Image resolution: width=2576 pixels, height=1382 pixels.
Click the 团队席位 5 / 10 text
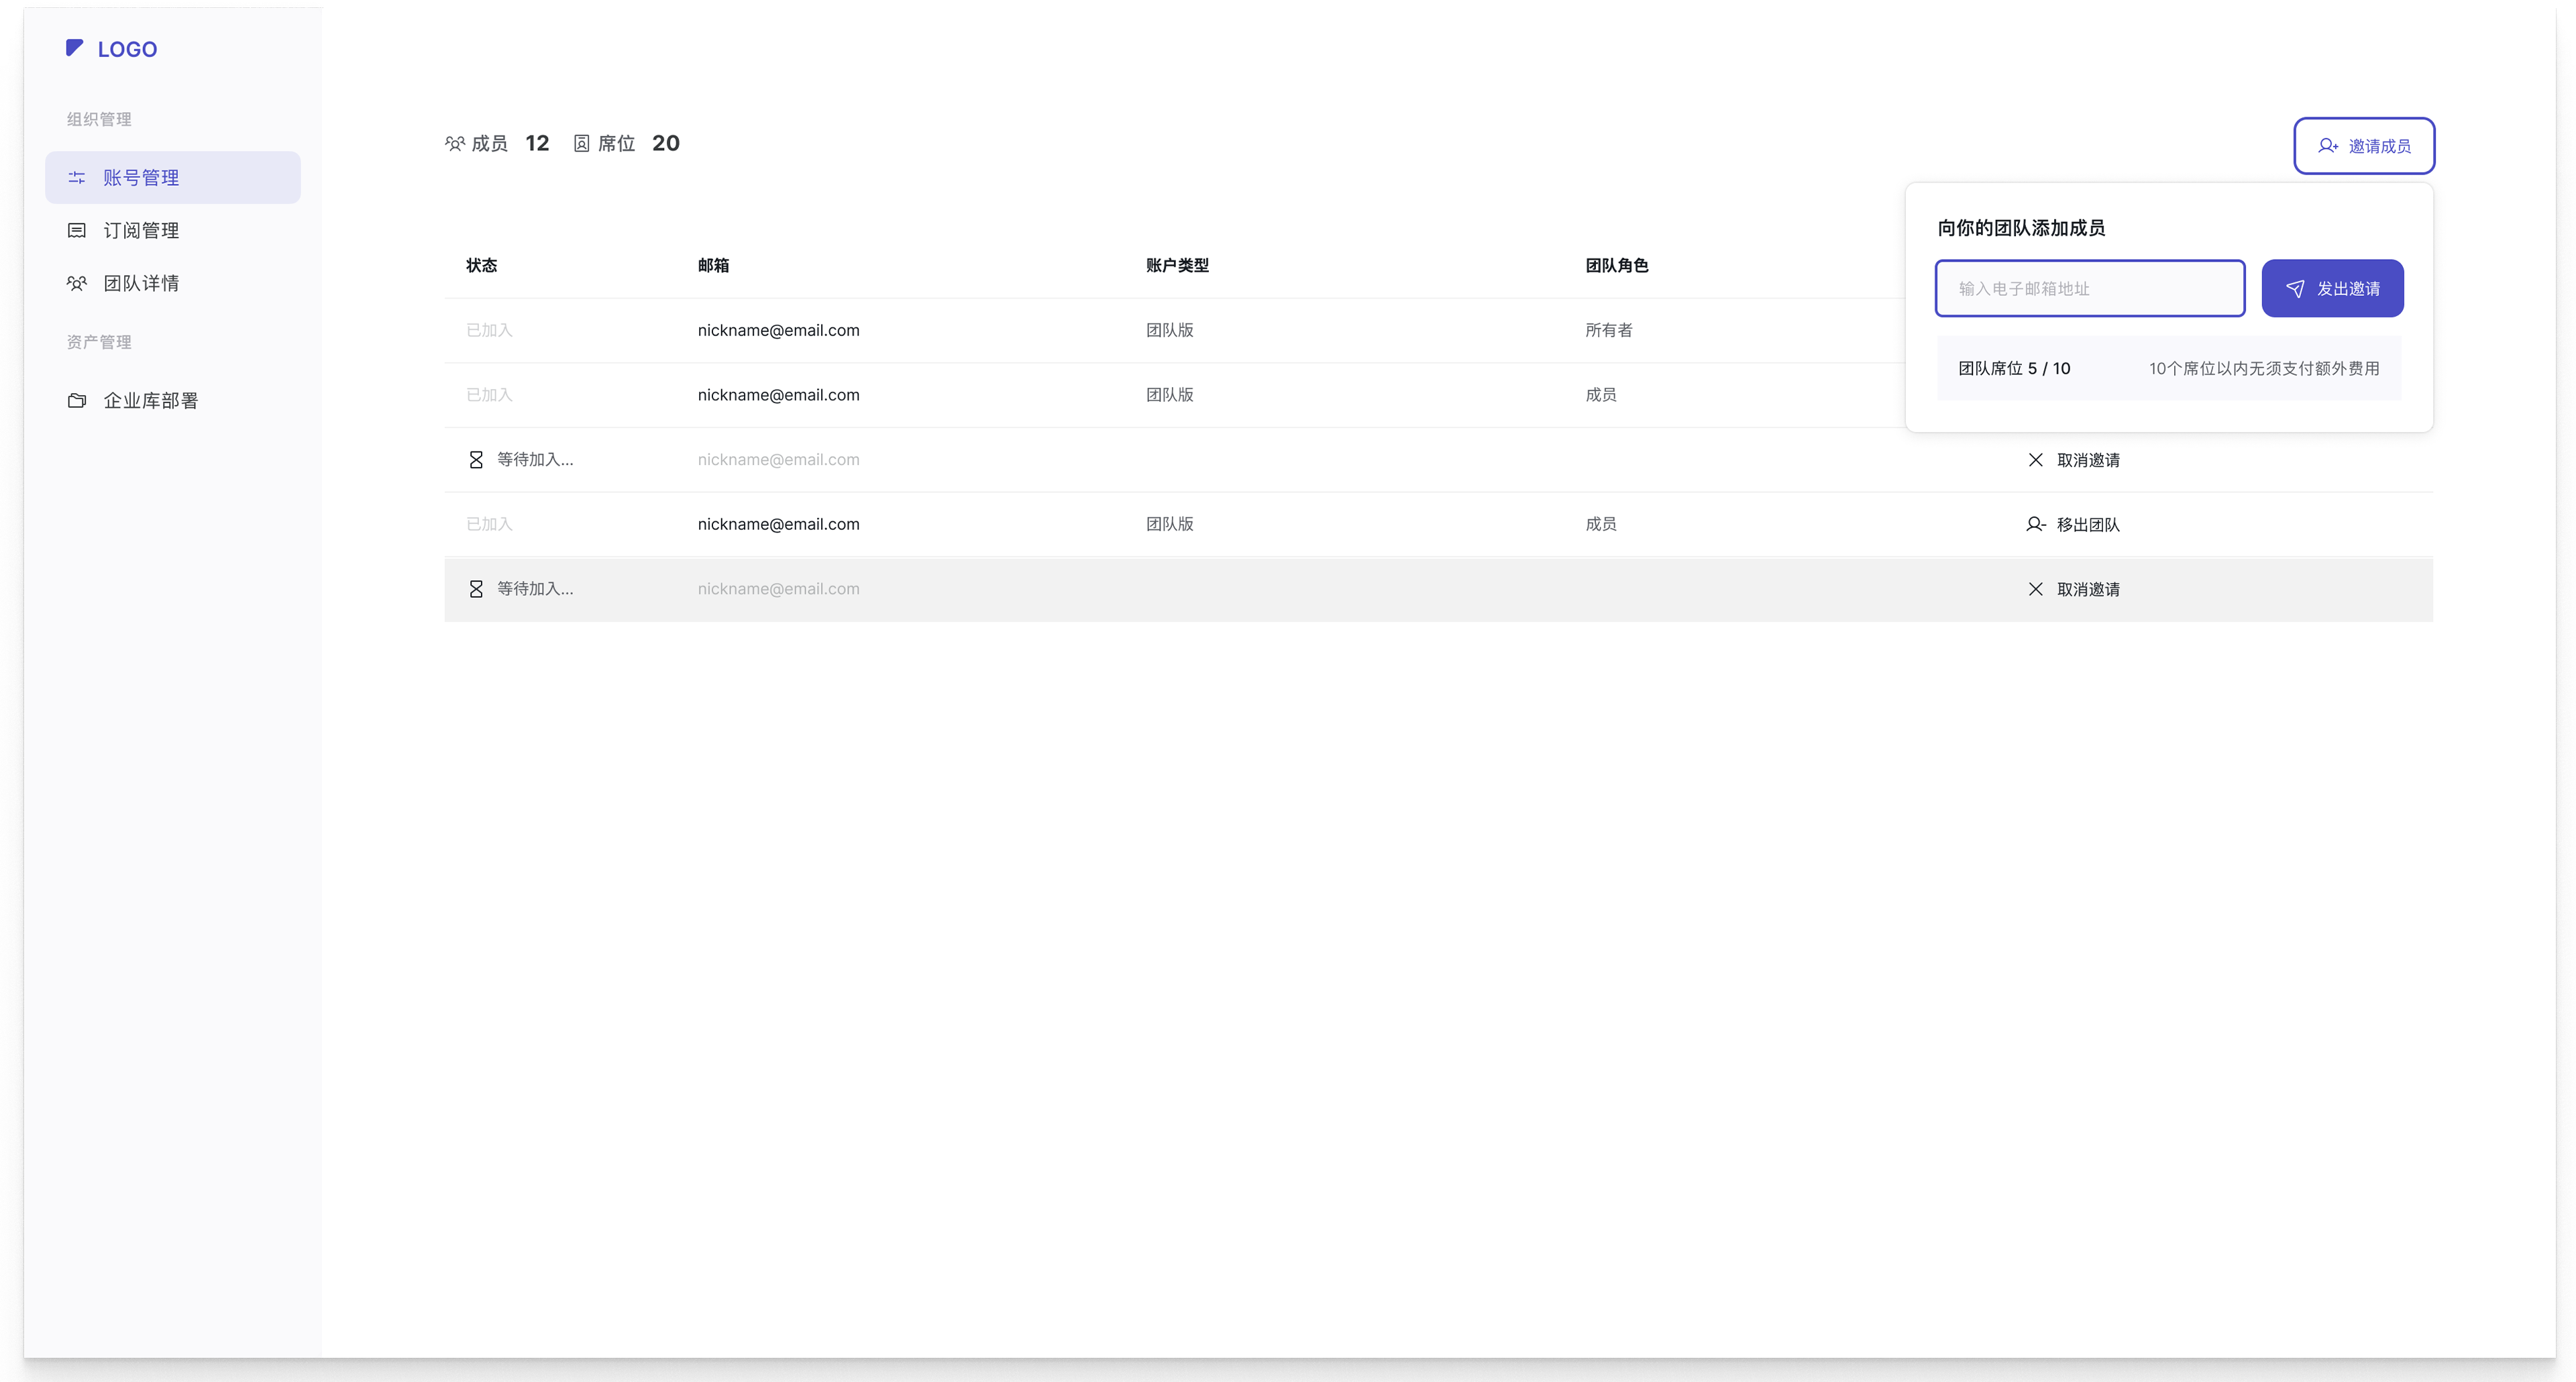click(2014, 368)
